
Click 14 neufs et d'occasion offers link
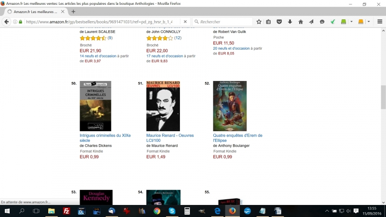click(x=97, y=56)
